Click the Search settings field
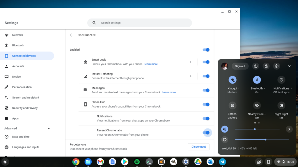298x167 pixels. [139, 23]
